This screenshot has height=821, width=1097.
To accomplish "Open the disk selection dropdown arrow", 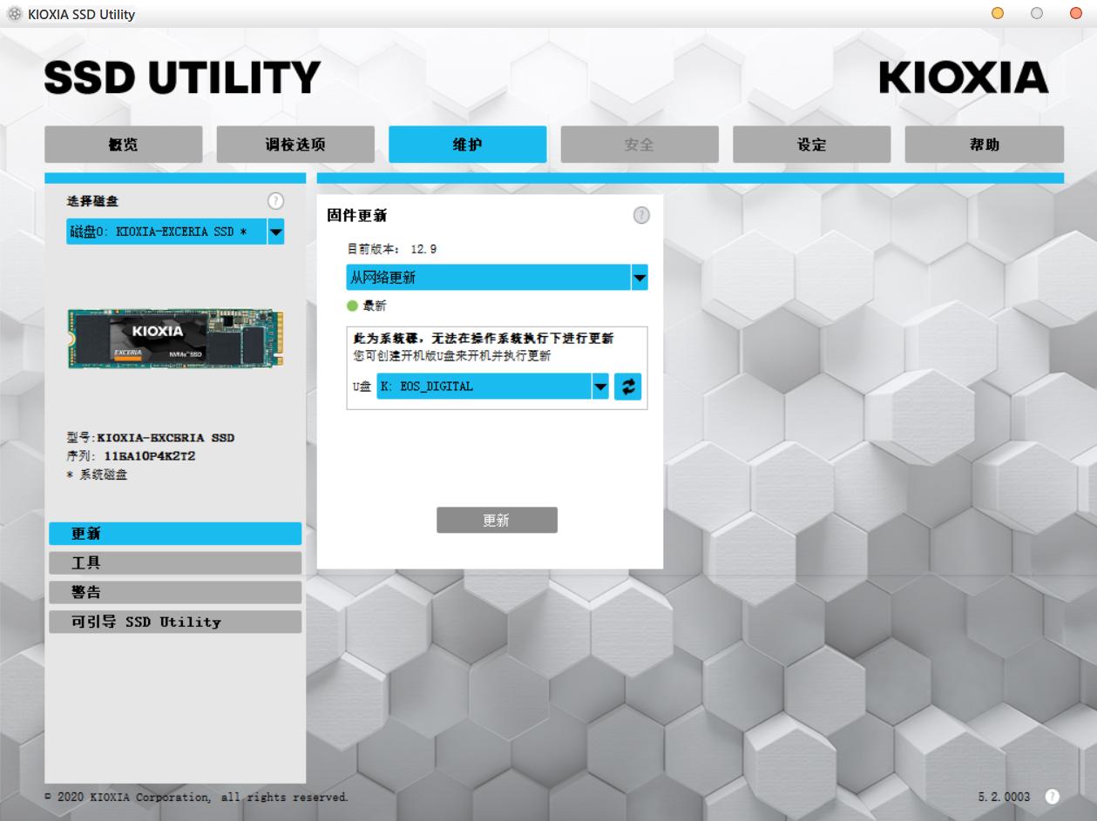I will (276, 232).
